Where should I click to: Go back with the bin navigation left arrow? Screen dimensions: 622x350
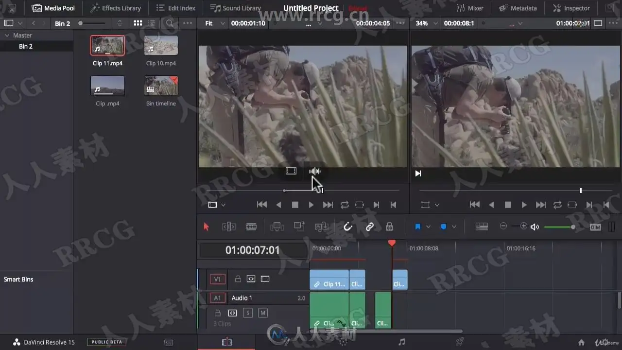[34, 23]
